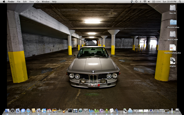
Task: Select the BOOTCAMP drive icon
Action: pyautogui.click(x=173, y=34)
